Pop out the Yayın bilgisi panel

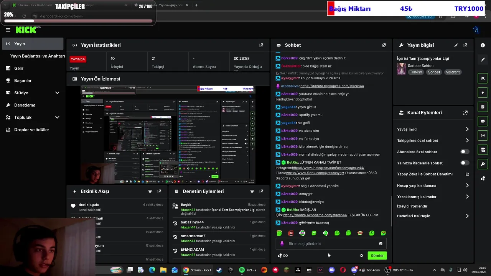pyautogui.click(x=465, y=45)
